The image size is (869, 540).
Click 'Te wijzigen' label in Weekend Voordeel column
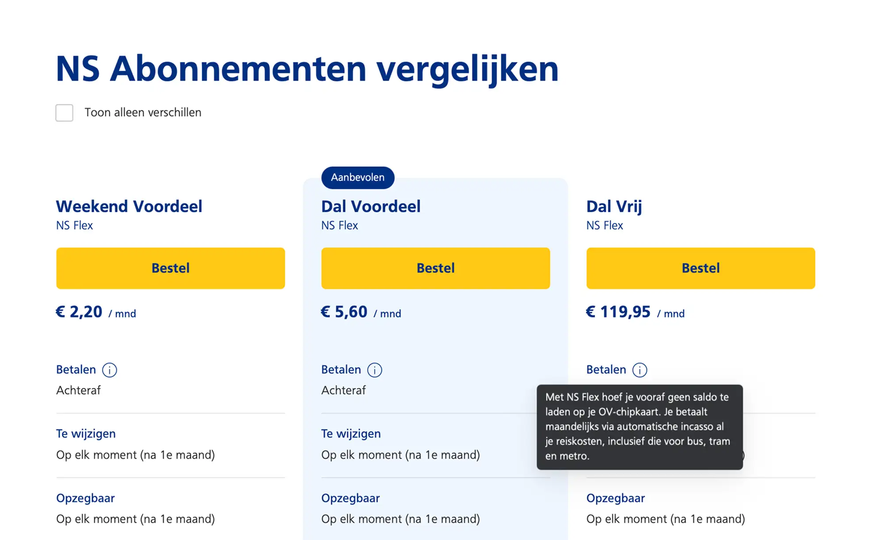[86, 433]
